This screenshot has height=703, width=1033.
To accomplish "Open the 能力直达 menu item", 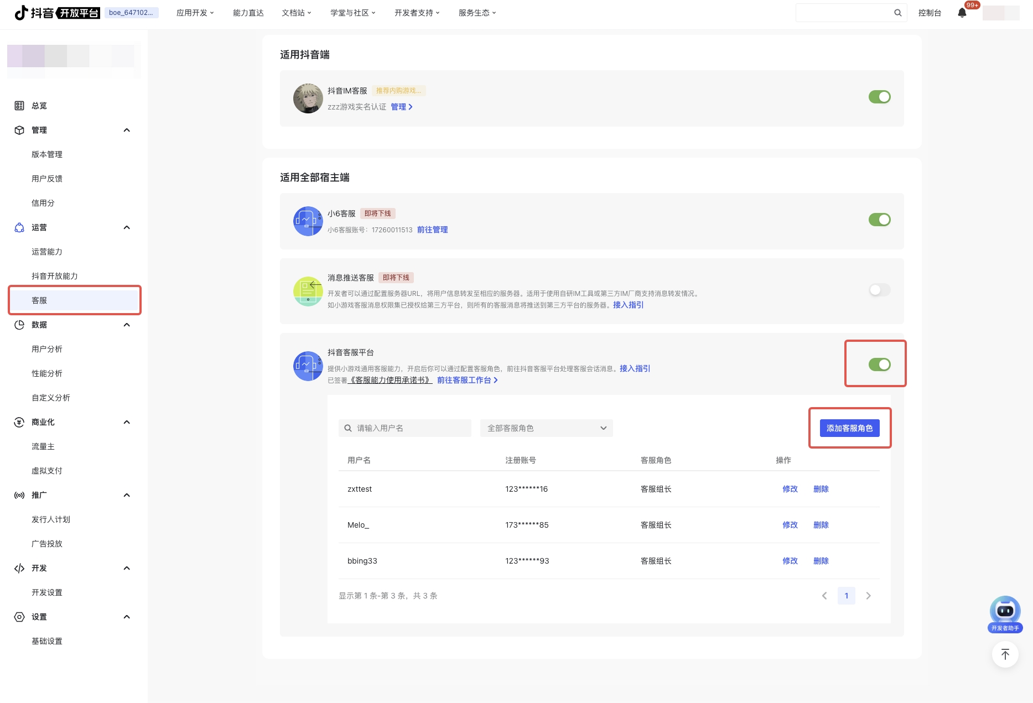I will pyautogui.click(x=248, y=13).
